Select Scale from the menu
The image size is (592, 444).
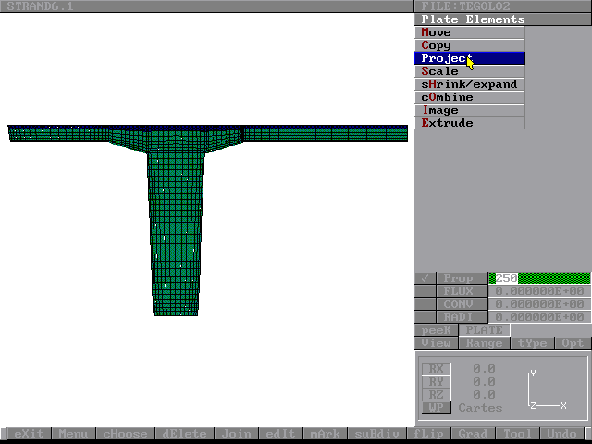coord(470,71)
